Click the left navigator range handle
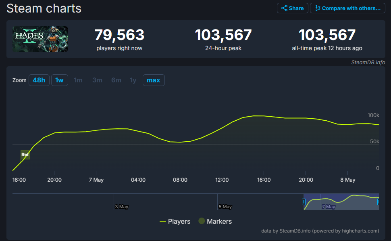Screen dimensions: 391x241 coord(304,201)
